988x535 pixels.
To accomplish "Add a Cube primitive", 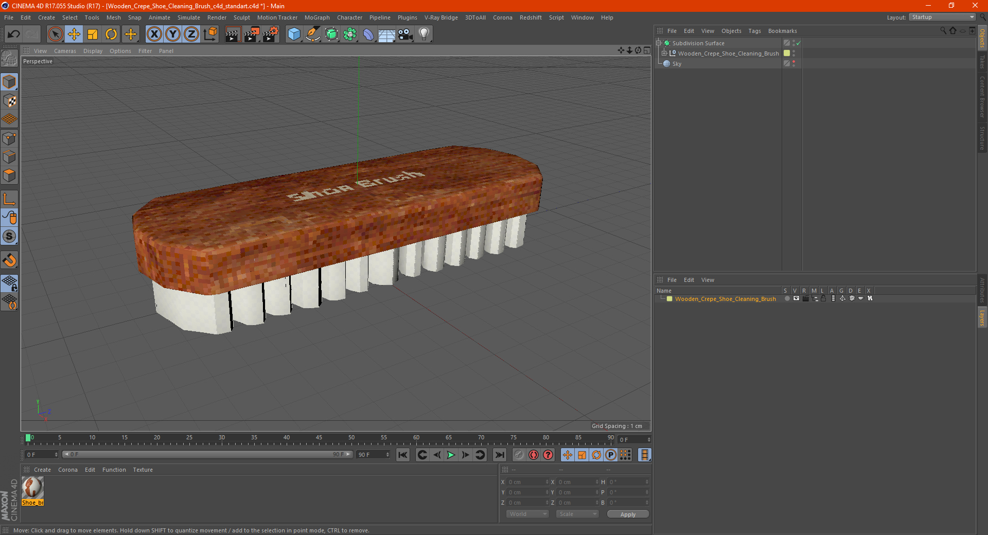I will pos(294,34).
